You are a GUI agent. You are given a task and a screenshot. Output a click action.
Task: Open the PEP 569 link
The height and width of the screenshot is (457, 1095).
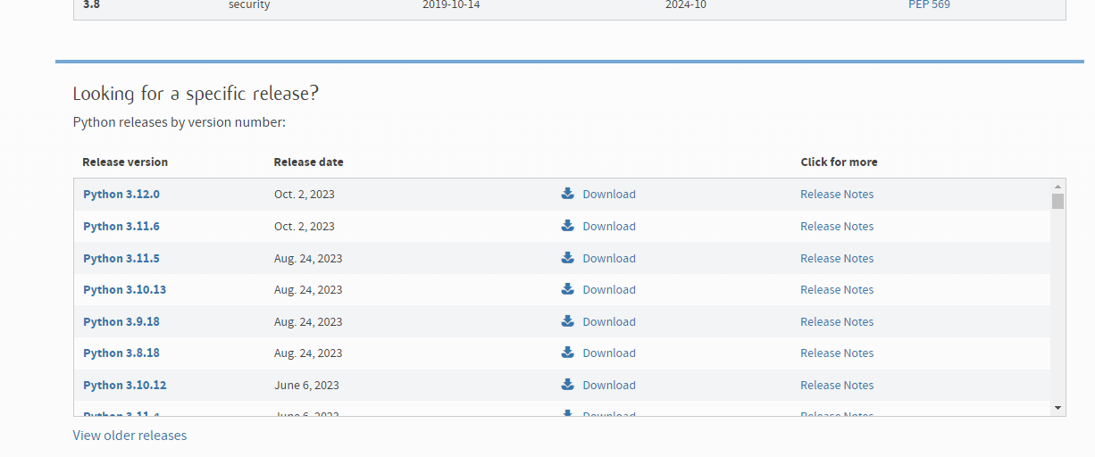929,5
